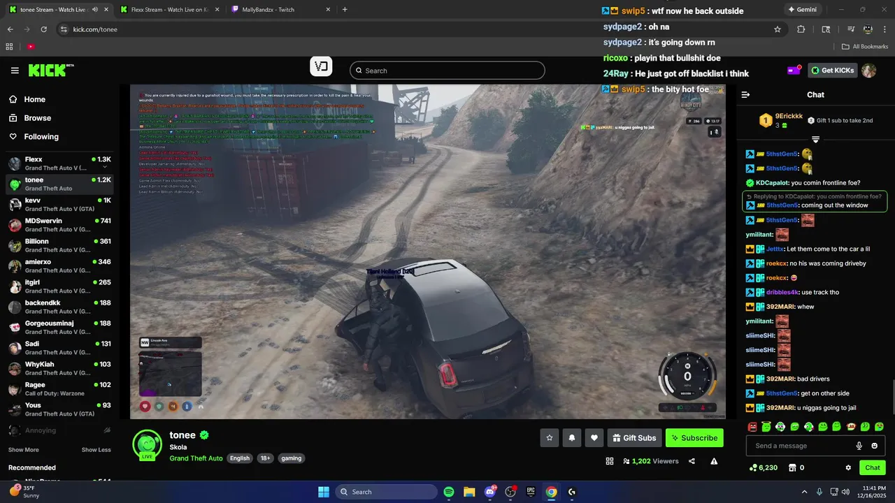Open Spotify from the taskbar
Viewport: 895px width, 503px height.
(449, 492)
